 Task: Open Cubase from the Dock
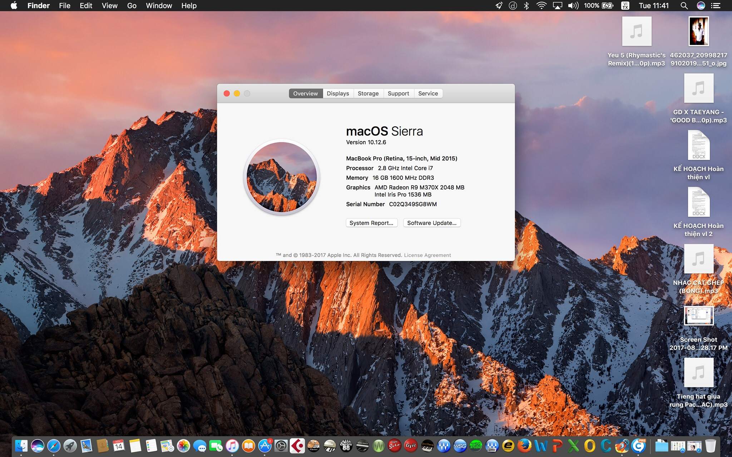tap(297, 446)
